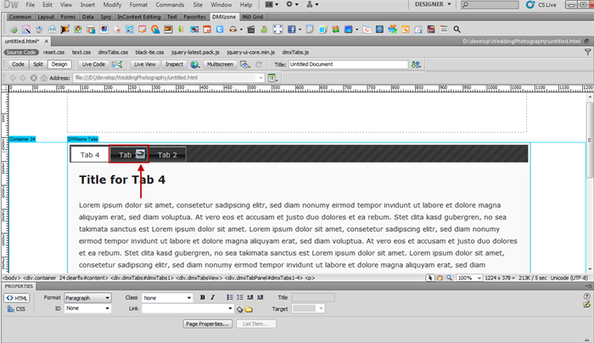Viewport: 594px width, 343px height.
Task: Click the Browse for File folder icon beside Link
Action: [249, 309]
